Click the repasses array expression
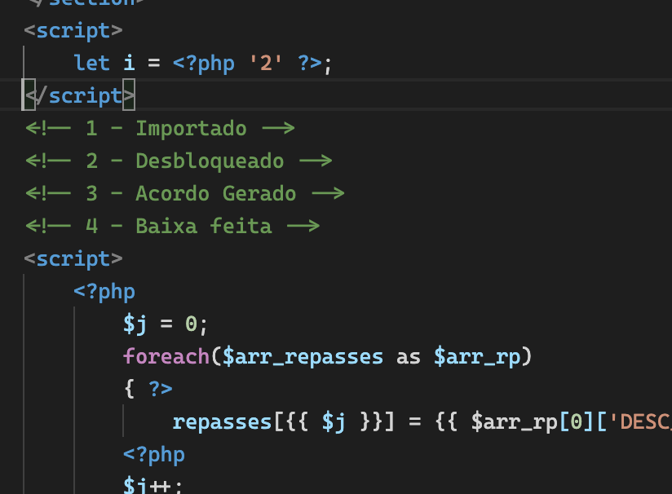This screenshot has height=494, width=672. (219, 421)
